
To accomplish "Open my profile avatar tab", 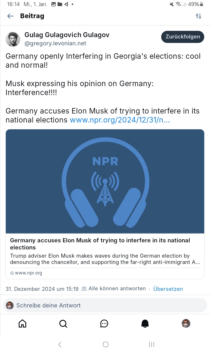I will (186, 323).
